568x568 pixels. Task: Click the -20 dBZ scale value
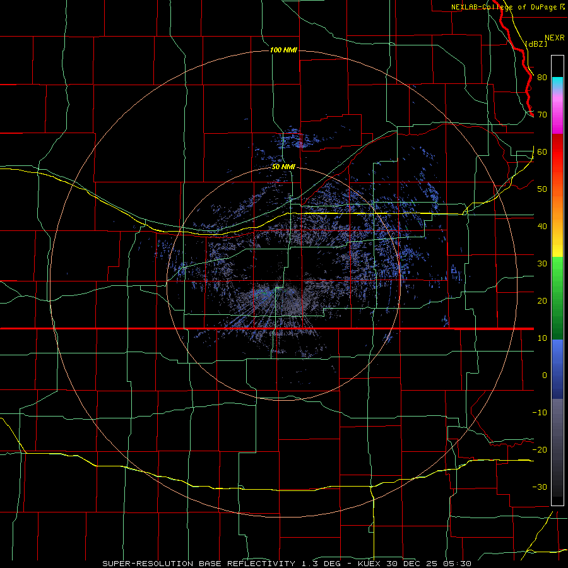[x=540, y=450]
